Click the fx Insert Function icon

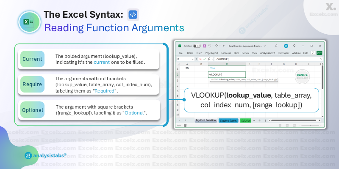coord(209,59)
